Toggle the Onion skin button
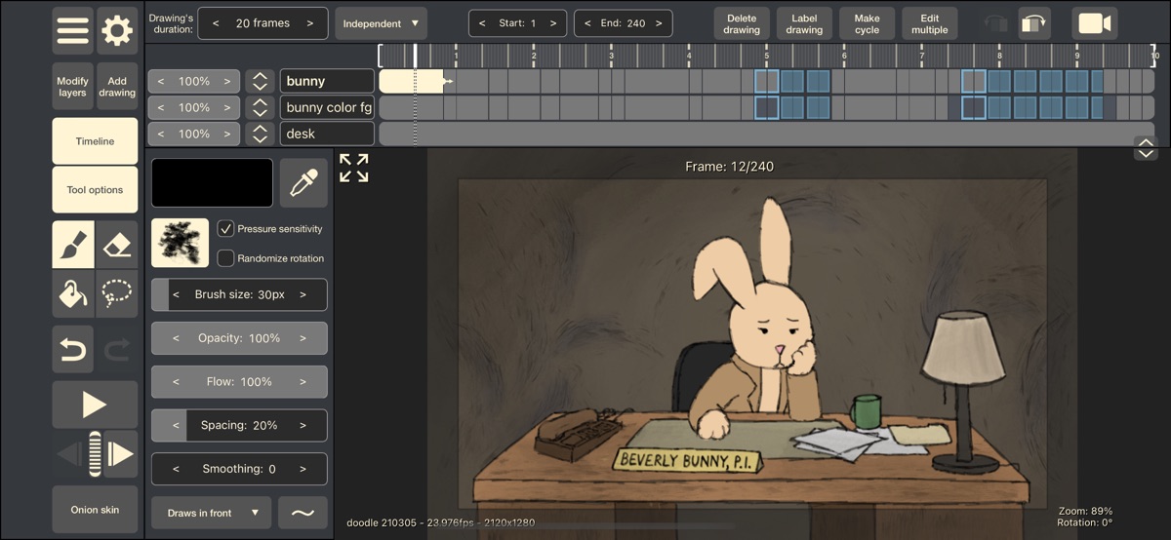Image resolution: width=1171 pixels, height=540 pixels. tap(96, 510)
